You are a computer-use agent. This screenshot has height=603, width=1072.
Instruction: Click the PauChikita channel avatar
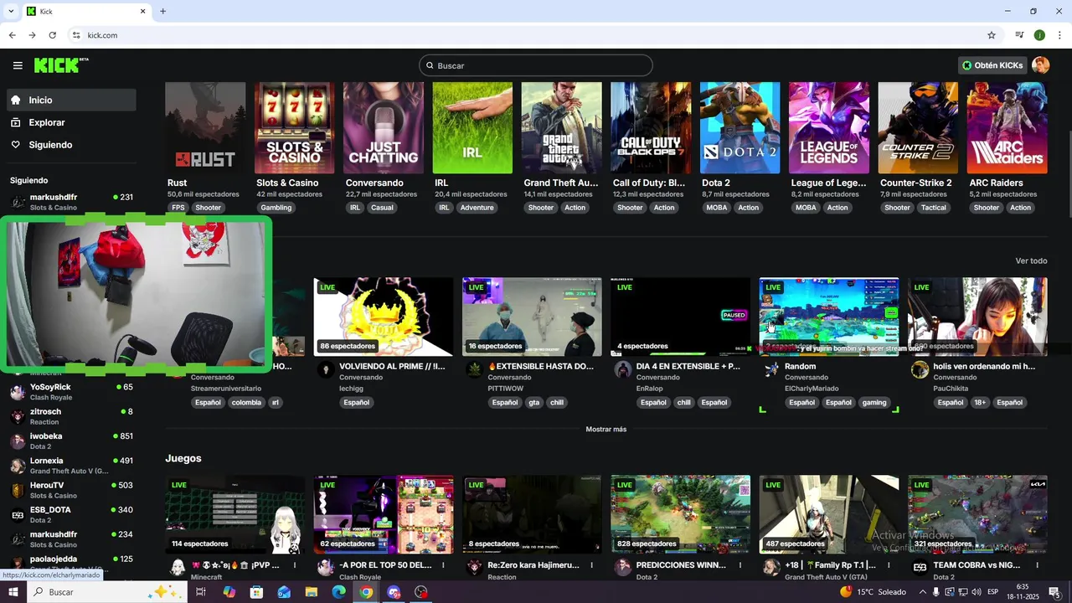tap(920, 369)
